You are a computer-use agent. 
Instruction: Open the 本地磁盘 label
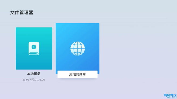pos(34,74)
